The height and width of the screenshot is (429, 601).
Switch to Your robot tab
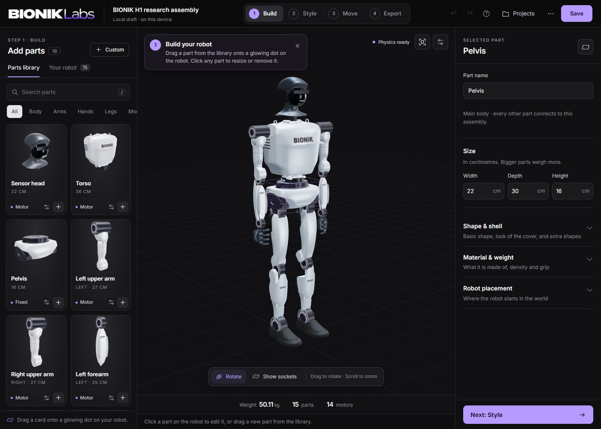(70, 68)
